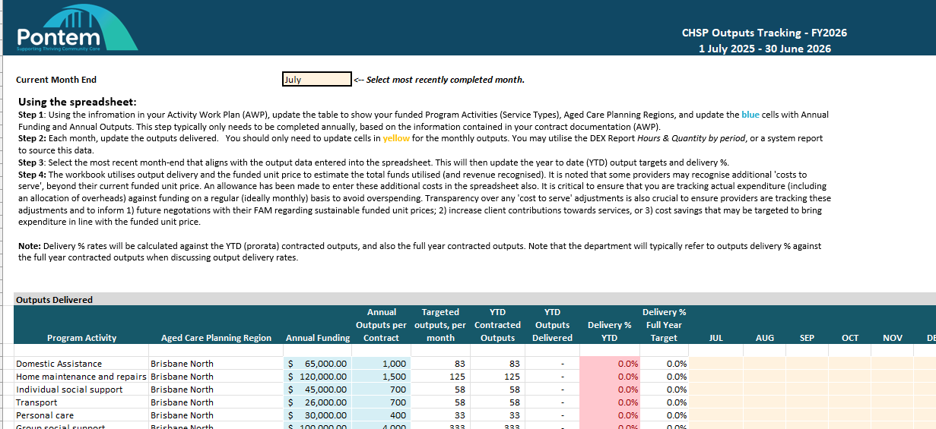
Task: Click the OCT month column header
Action: pos(850,338)
